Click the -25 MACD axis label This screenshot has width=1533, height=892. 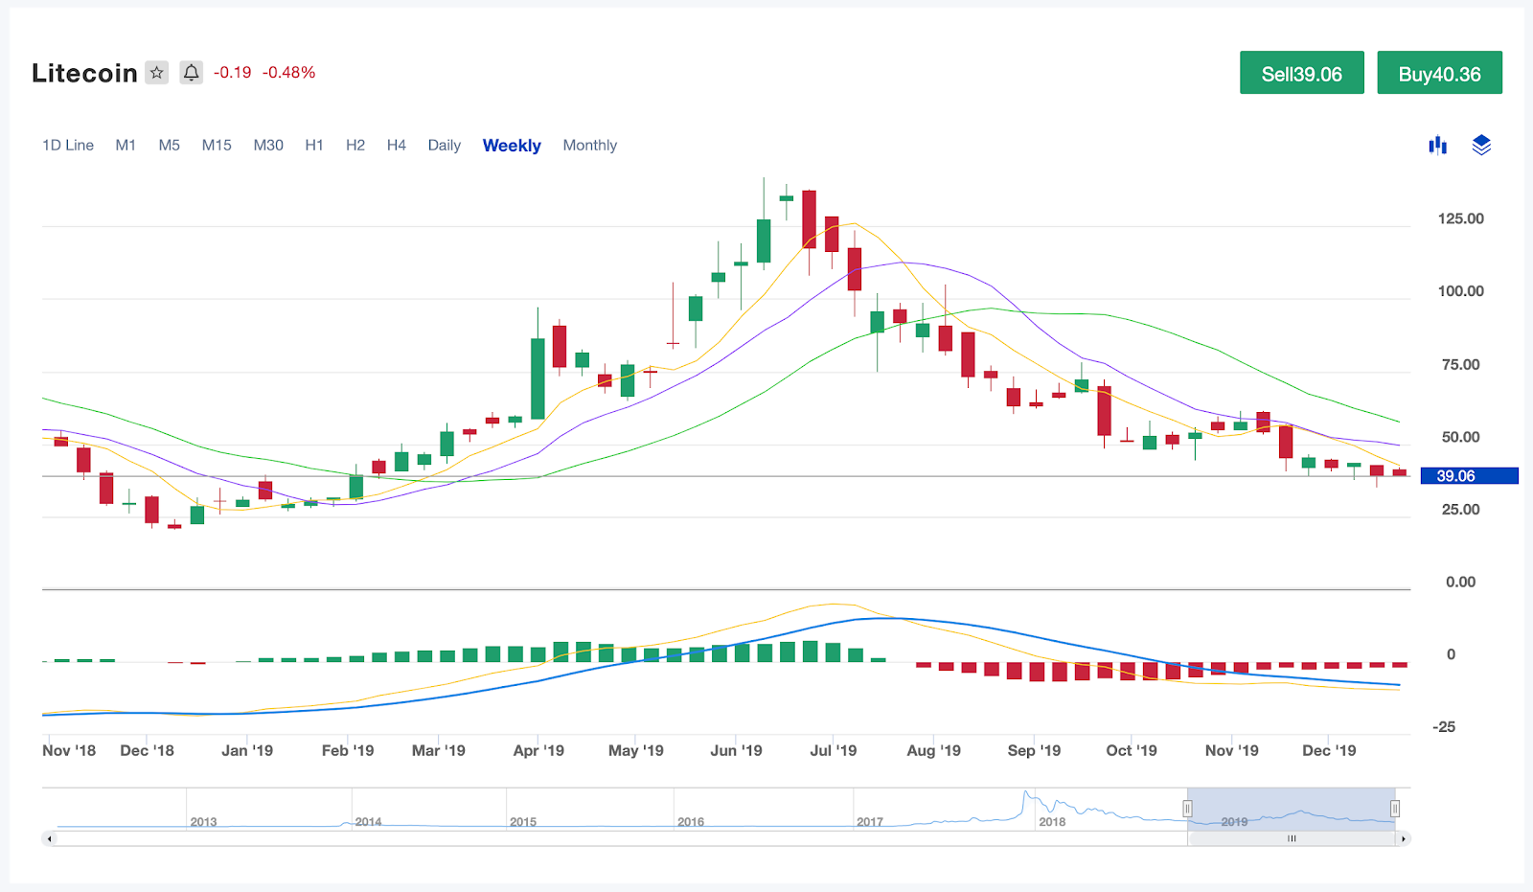[1444, 727]
